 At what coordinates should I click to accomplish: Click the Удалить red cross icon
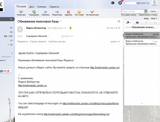(68, 12)
